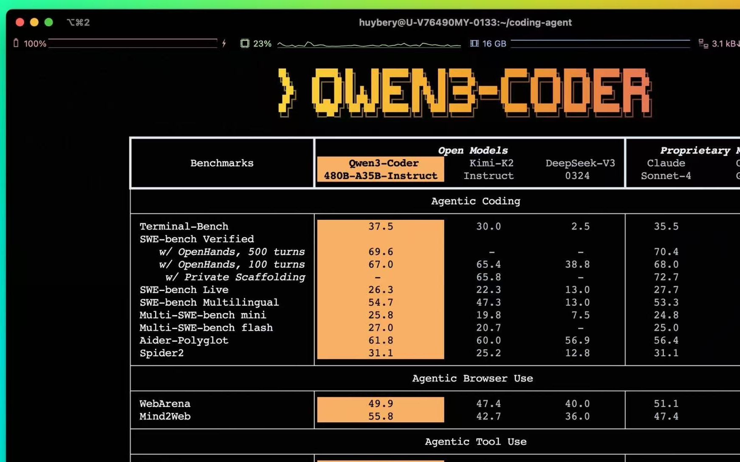Click 'w/ Private Scaffolding' row label

pos(235,277)
